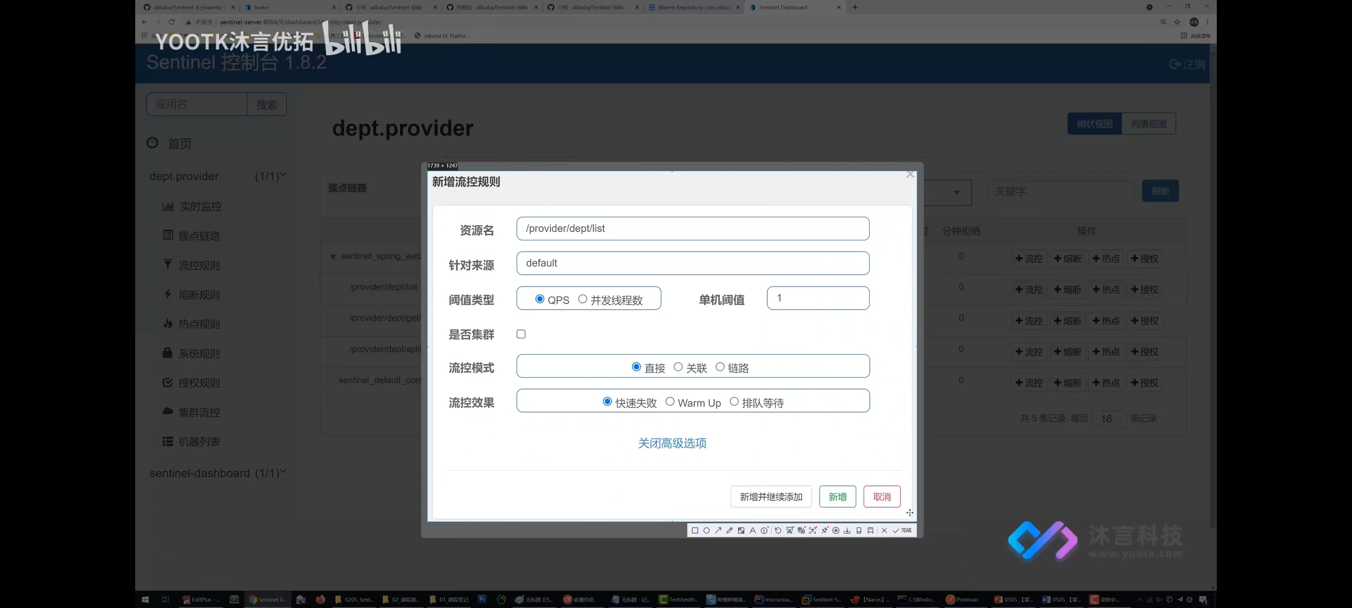Click the 资源名 input field
Image resolution: width=1352 pixels, height=608 pixels.
coord(693,229)
